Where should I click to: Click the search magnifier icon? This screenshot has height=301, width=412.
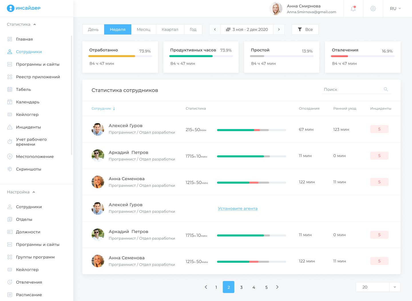(386, 89)
